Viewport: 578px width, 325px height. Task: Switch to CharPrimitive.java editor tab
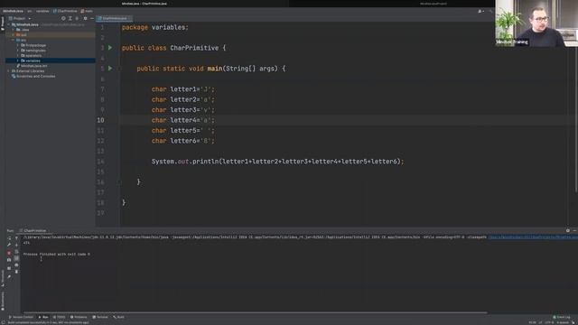tap(114, 18)
